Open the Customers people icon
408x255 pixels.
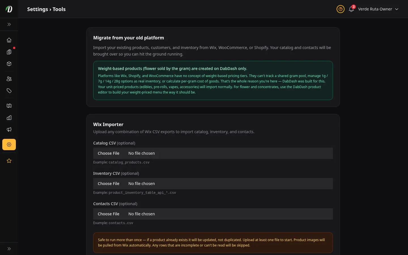[x=9, y=79]
